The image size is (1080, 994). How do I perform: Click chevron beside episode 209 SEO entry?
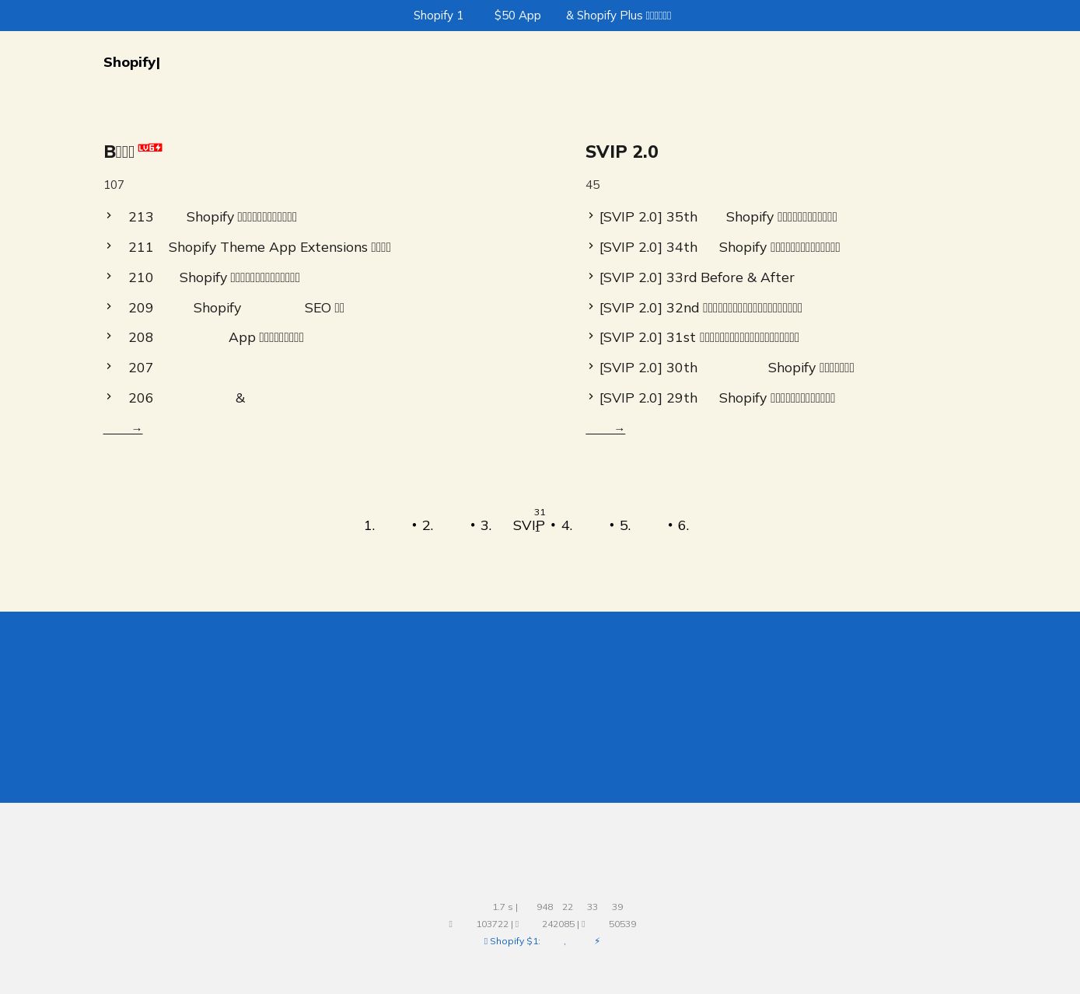(109, 306)
